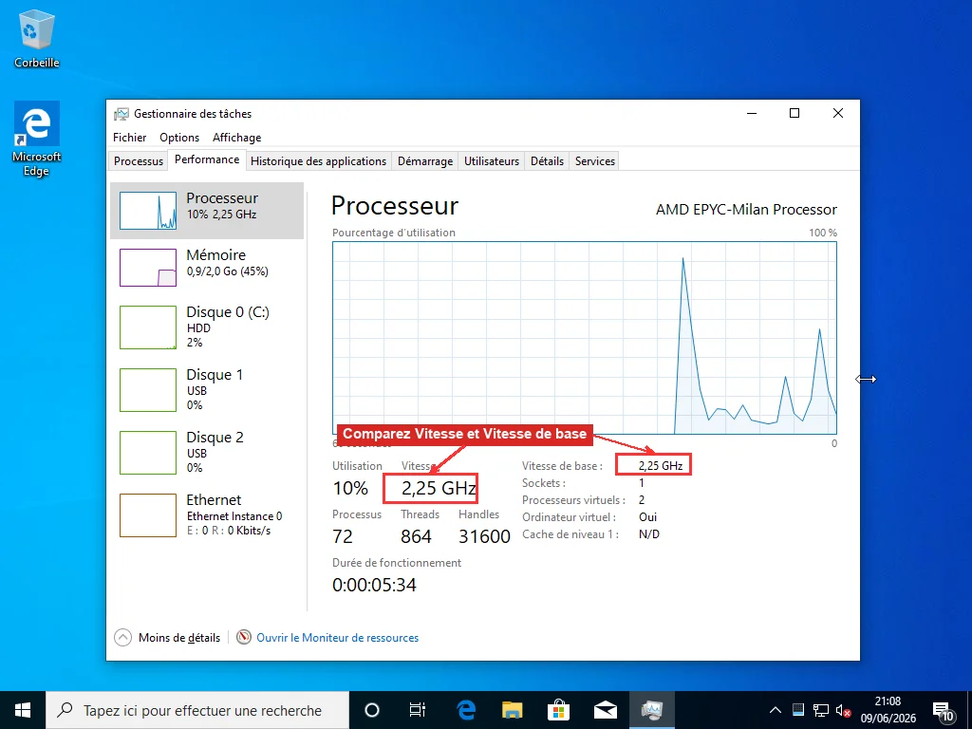Open Task View on the taskbar
Viewport: 972px width, 729px height.
point(418,710)
